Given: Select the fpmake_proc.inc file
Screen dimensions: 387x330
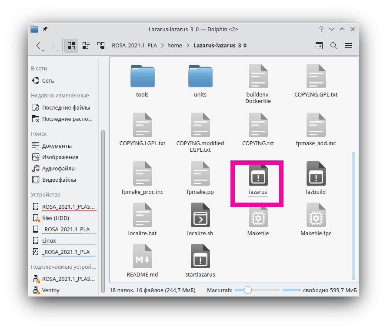Looking at the screenshot, I should (x=143, y=178).
